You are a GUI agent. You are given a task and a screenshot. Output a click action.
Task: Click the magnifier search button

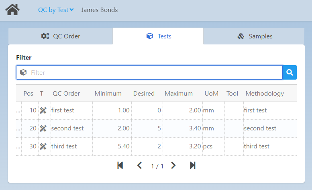click(290, 72)
